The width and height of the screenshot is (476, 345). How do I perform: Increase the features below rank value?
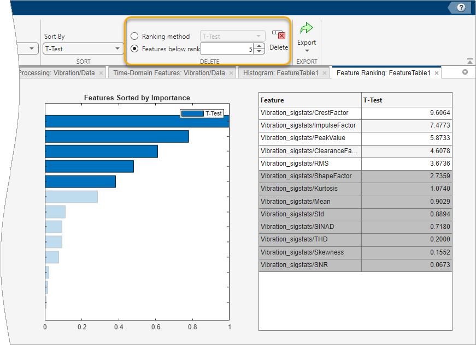[x=260, y=46]
